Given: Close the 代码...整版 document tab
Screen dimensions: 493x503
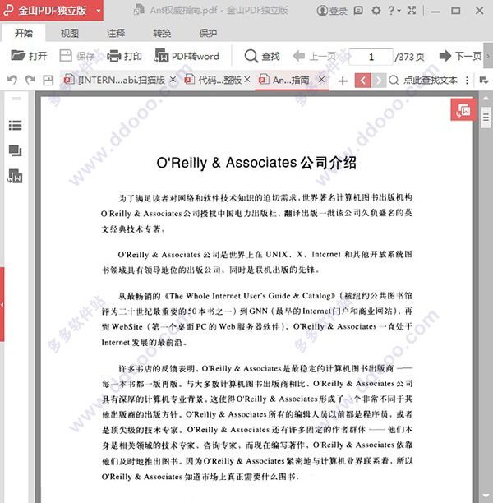Looking at the screenshot, I should click(247, 79).
